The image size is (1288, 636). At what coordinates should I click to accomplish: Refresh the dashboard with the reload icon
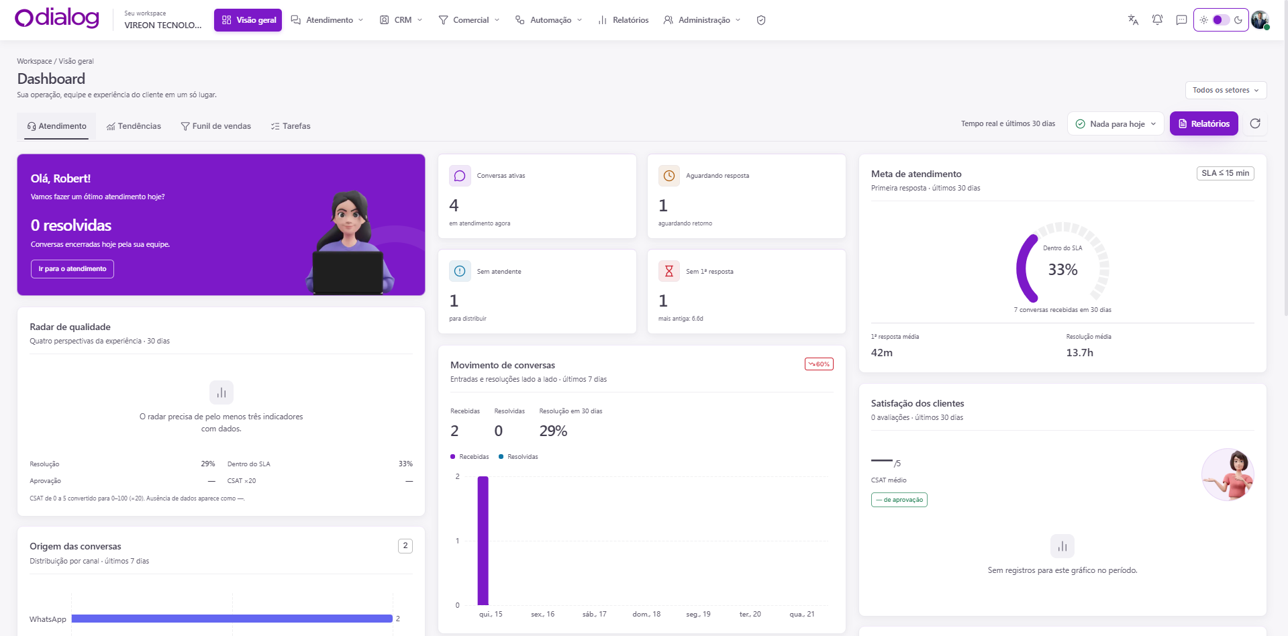1255,123
